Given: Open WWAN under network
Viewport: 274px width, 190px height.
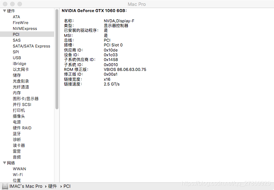Looking at the screenshot, I should 19,169.
